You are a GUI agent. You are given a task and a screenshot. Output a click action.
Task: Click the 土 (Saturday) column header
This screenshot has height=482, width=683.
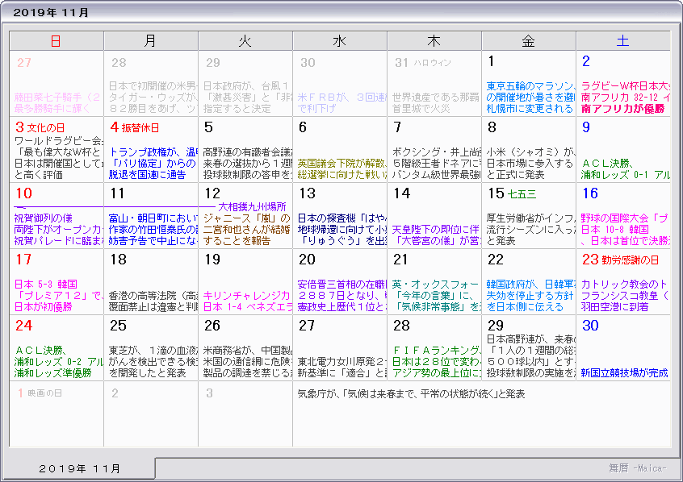tap(622, 41)
